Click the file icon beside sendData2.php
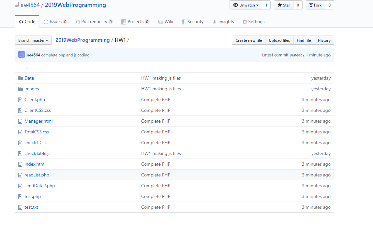 pos(20,186)
